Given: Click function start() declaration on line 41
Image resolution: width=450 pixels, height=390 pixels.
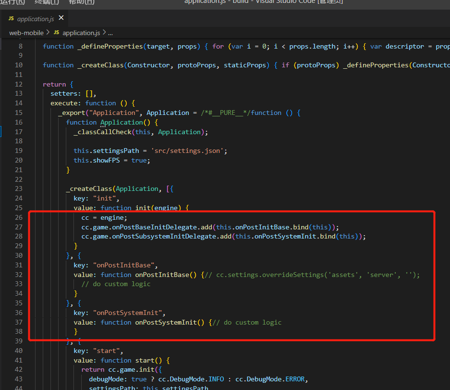Looking at the screenshot, I should 131,360.
